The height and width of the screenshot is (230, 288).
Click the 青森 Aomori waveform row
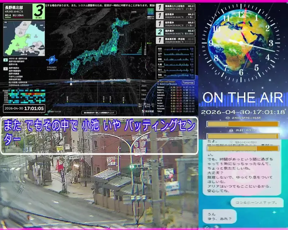coord(176,75)
